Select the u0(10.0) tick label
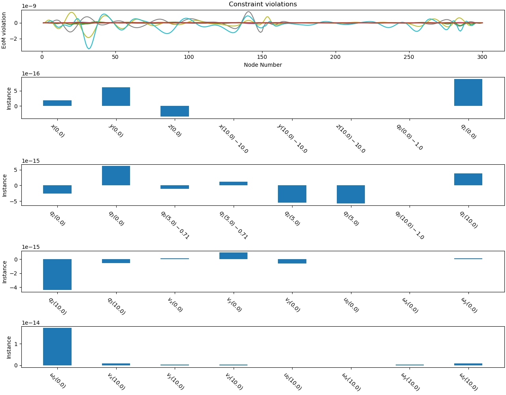The height and width of the screenshot is (395, 506). click(293, 382)
